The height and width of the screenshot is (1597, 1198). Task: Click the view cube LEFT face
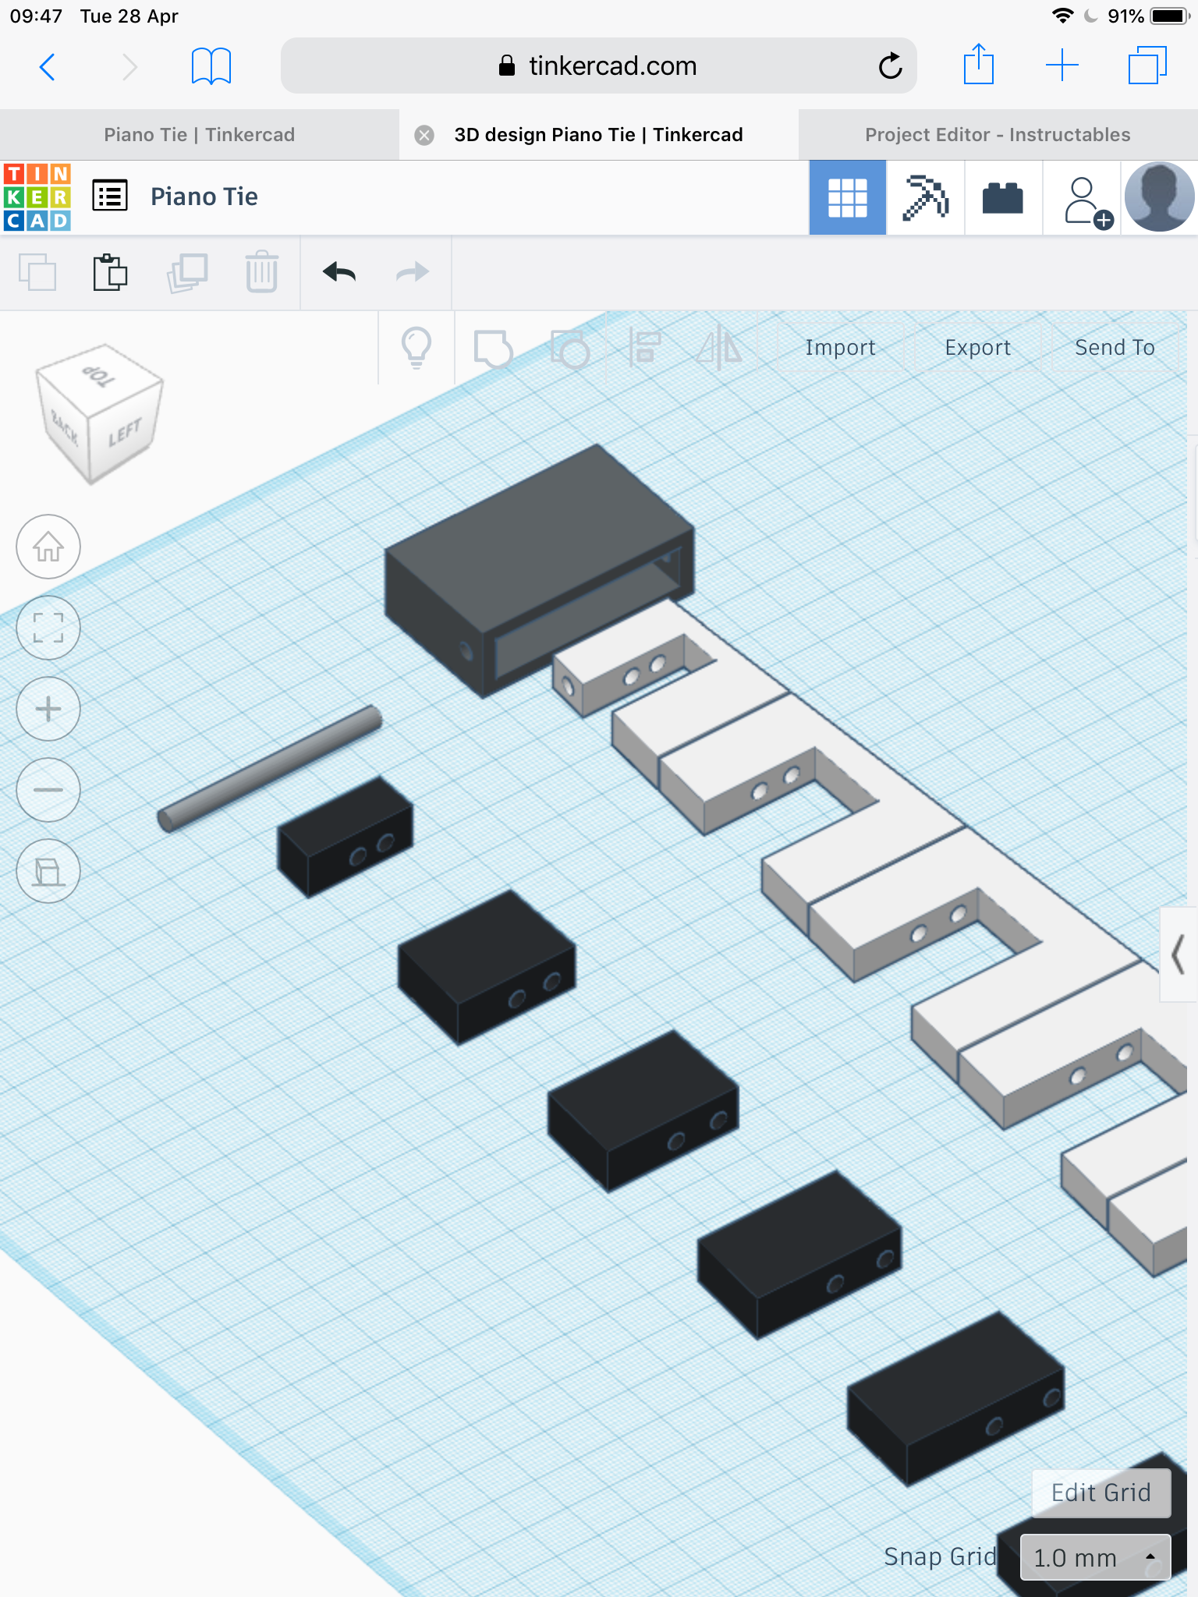point(125,433)
